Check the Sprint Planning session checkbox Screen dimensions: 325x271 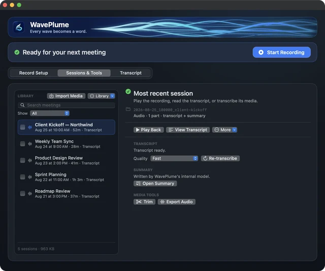click(x=22, y=177)
